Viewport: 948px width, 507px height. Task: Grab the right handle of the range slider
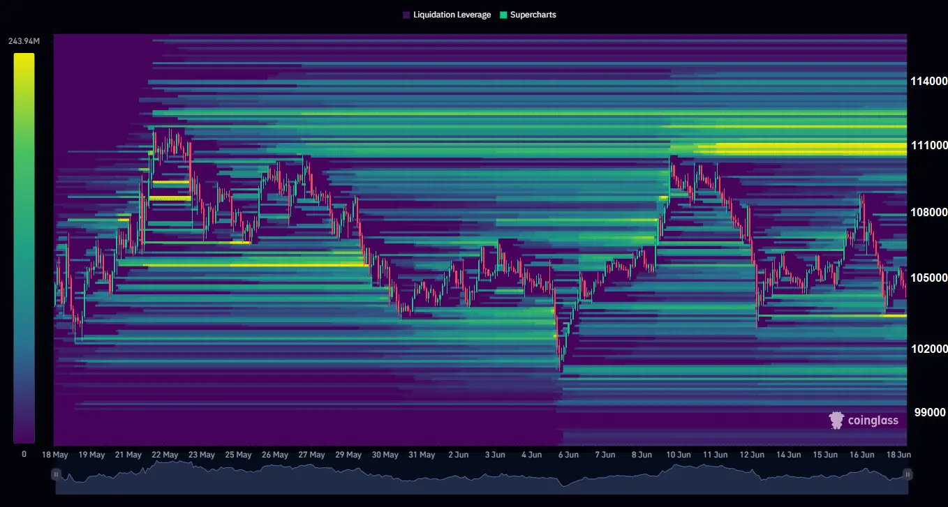908,474
